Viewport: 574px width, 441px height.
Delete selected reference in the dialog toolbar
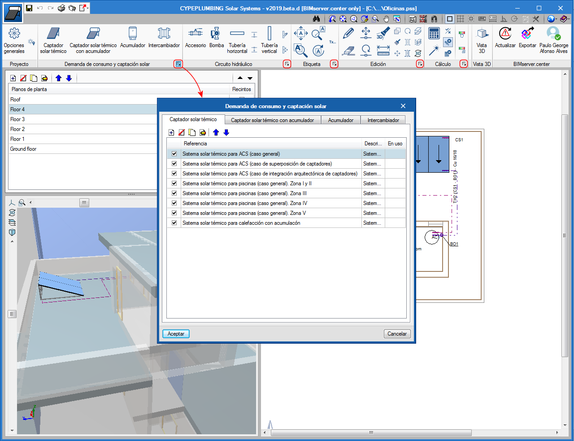tap(182, 132)
